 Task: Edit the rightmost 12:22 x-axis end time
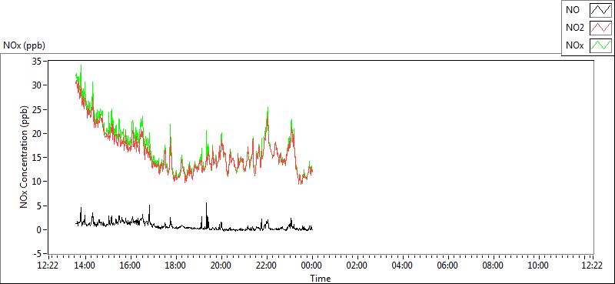(592, 266)
